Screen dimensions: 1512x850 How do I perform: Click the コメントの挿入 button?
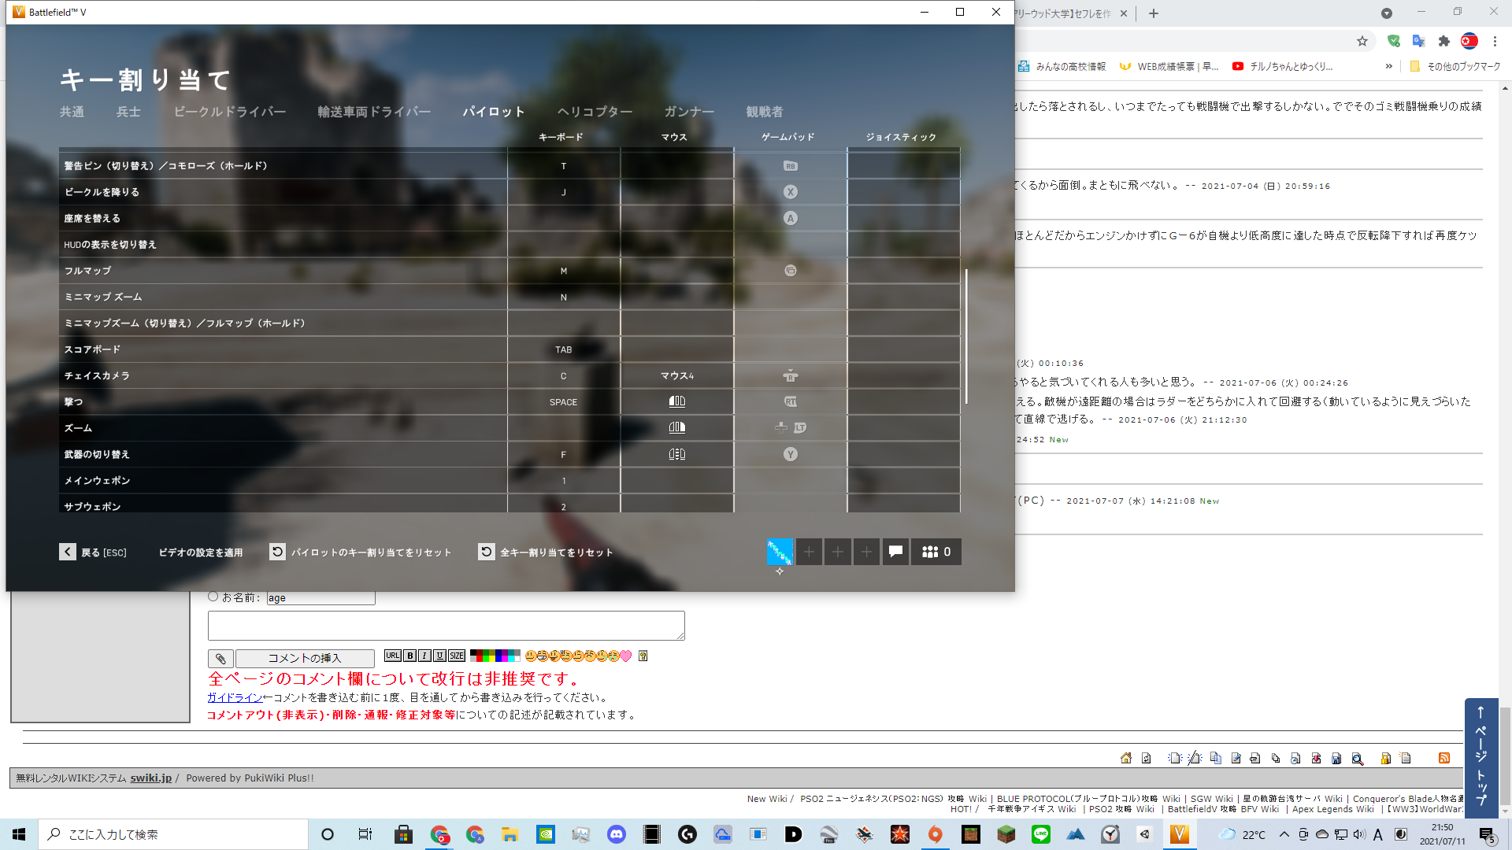click(305, 658)
